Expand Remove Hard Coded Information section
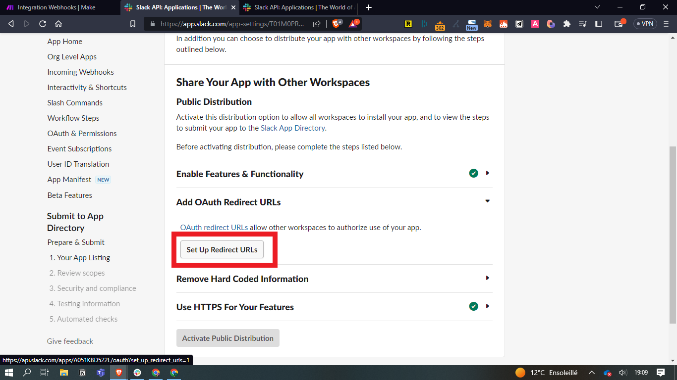 (488, 278)
